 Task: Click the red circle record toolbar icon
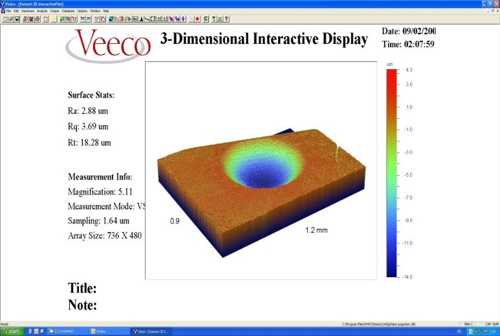click(x=197, y=19)
